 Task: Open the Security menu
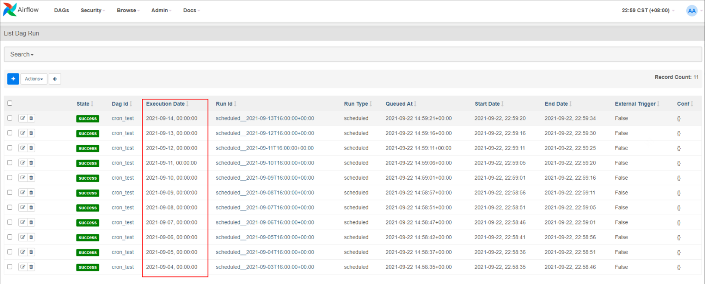[93, 11]
